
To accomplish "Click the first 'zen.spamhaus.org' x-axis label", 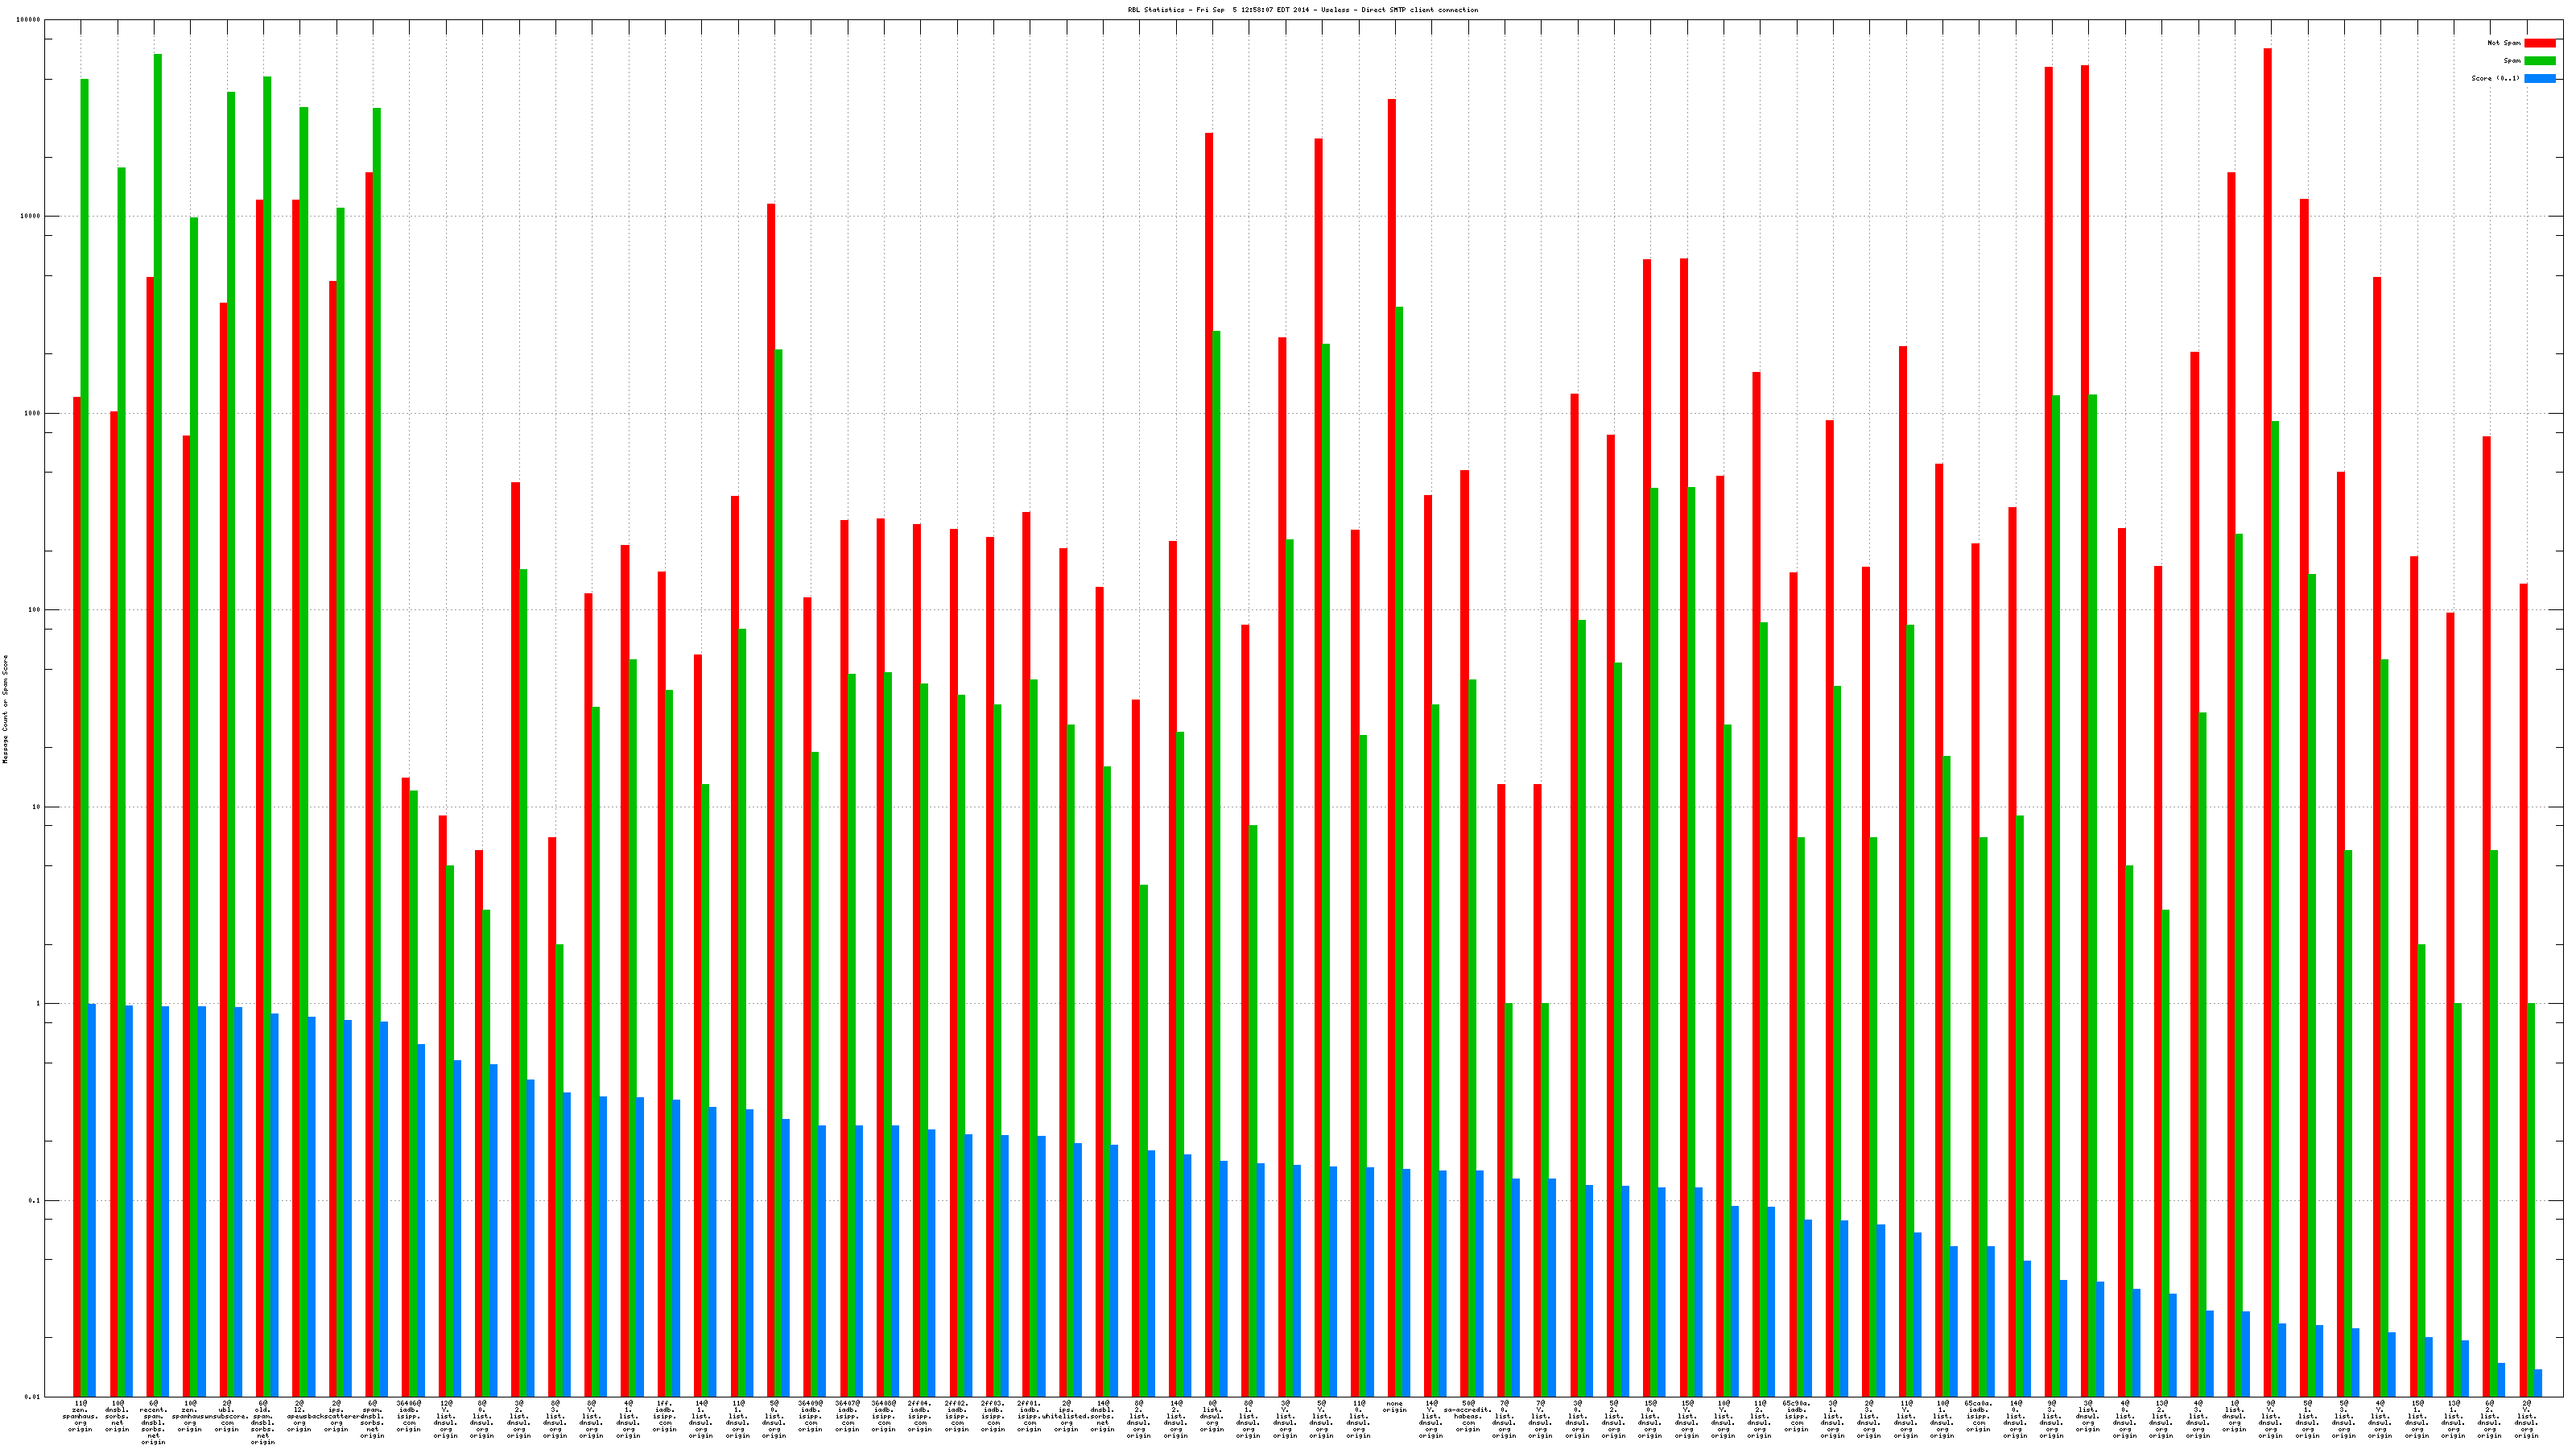I will pos(80,1417).
